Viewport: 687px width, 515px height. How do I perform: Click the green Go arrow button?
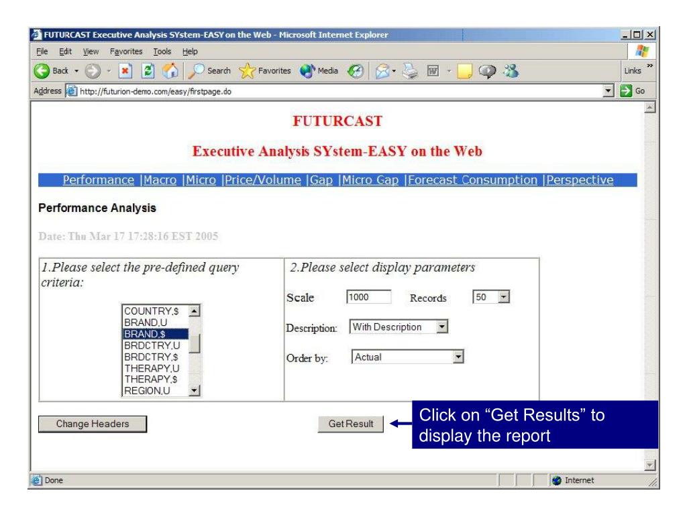coord(626,91)
